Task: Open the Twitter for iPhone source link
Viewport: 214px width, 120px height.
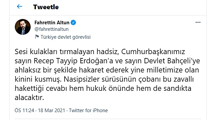Action: click(x=88, y=110)
